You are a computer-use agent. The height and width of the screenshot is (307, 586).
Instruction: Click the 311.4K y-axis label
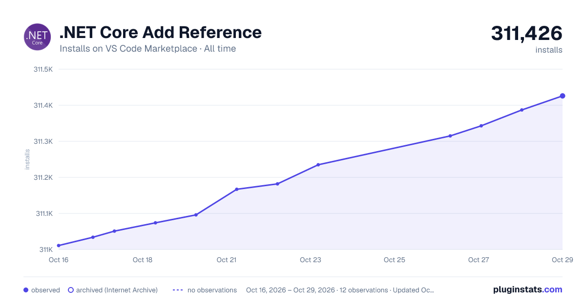tap(43, 105)
